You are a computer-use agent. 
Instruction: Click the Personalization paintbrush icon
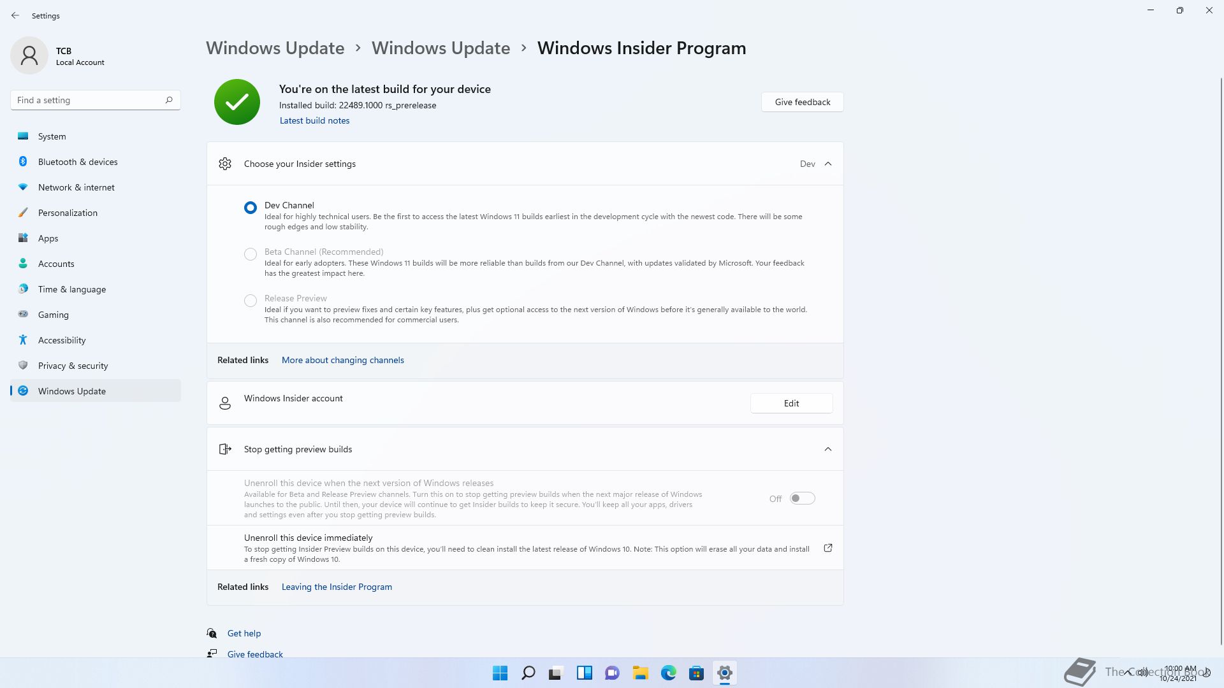coord(23,212)
